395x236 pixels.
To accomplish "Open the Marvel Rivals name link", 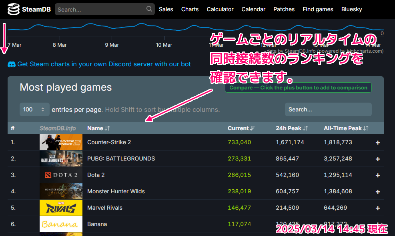I will (x=105, y=208).
